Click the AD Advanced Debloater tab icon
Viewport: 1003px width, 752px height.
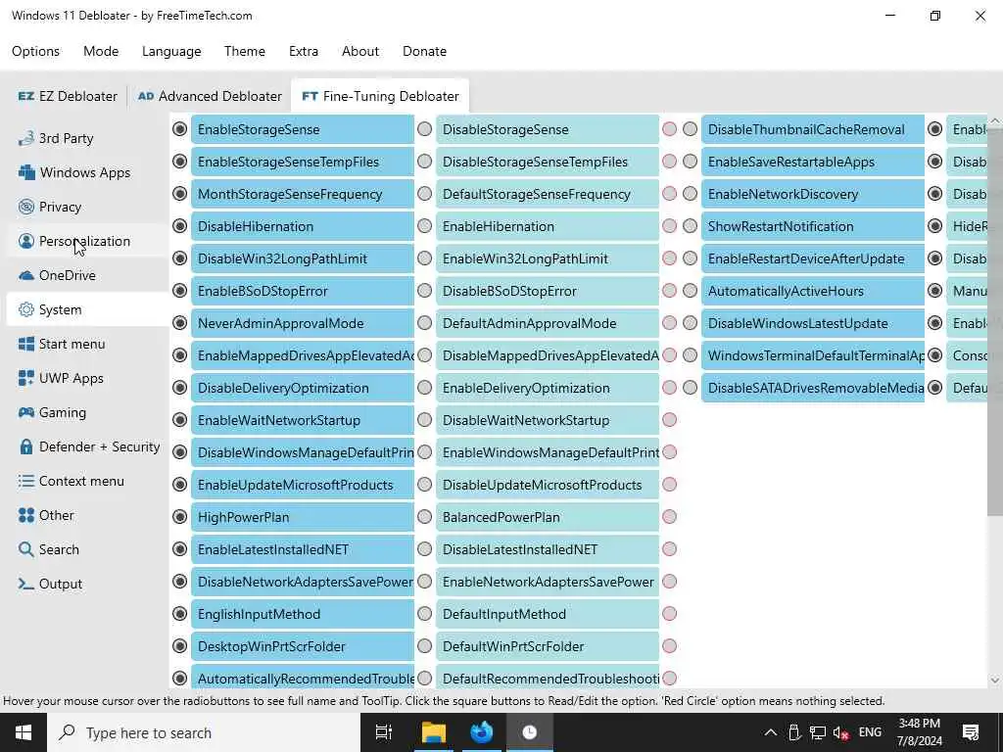(x=146, y=96)
